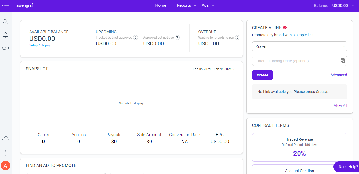The height and width of the screenshot is (174, 359).
Task: Click the Advanced link
Action: pos(339,75)
